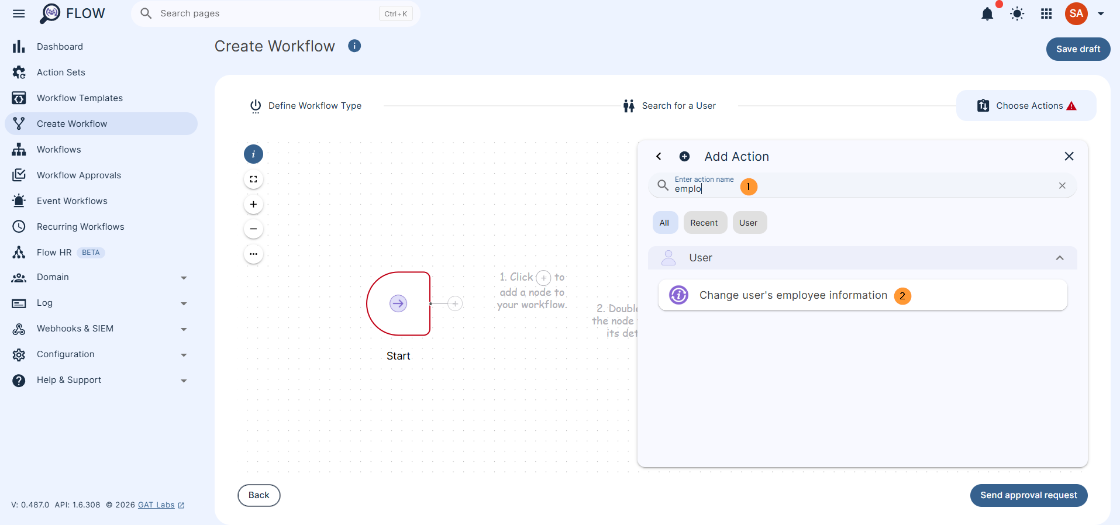Open Workflows in sidebar
Image resolution: width=1120 pixels, height=525 pixels.
click(x=101, y=150)
